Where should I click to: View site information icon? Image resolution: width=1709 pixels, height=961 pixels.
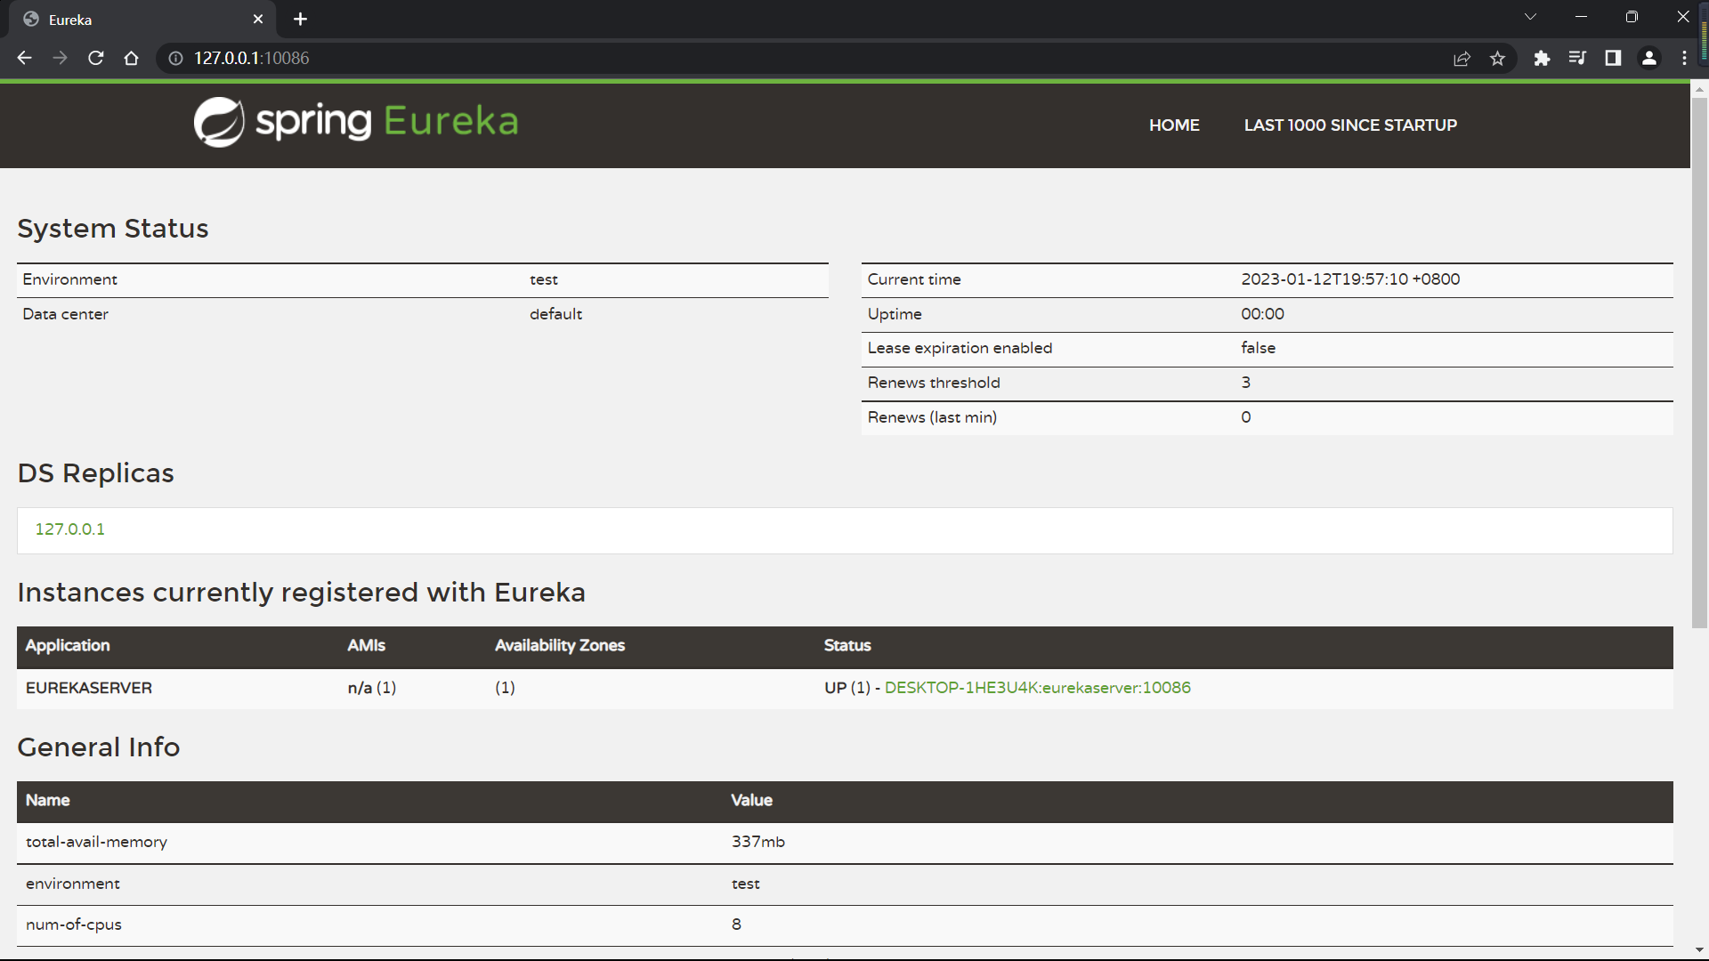175,58
